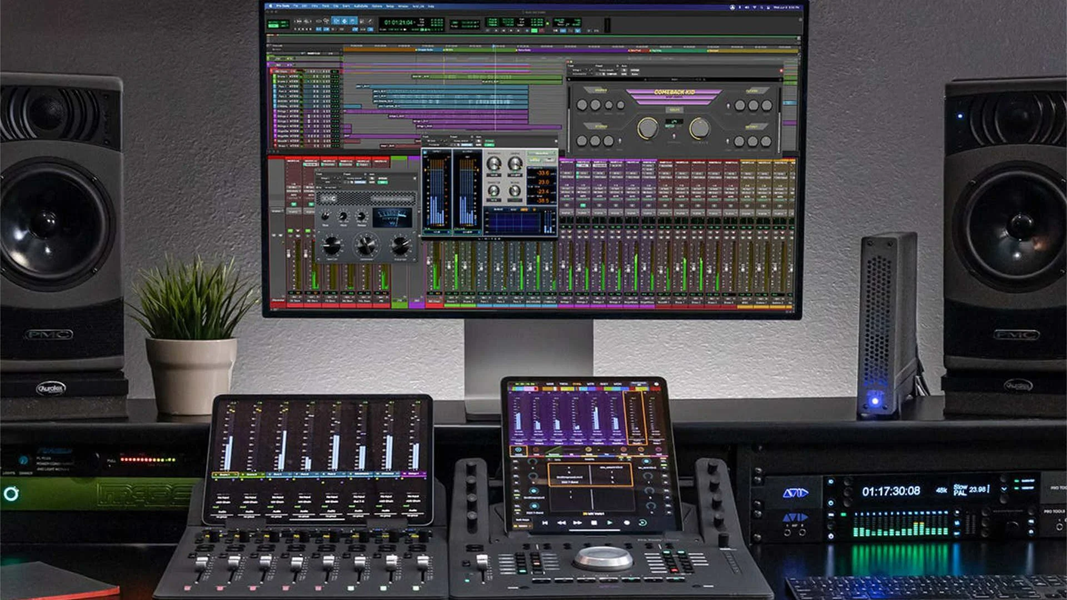Open the File menu in Pro Tools
The image size is (1067, 600).
tap(296, 6)
